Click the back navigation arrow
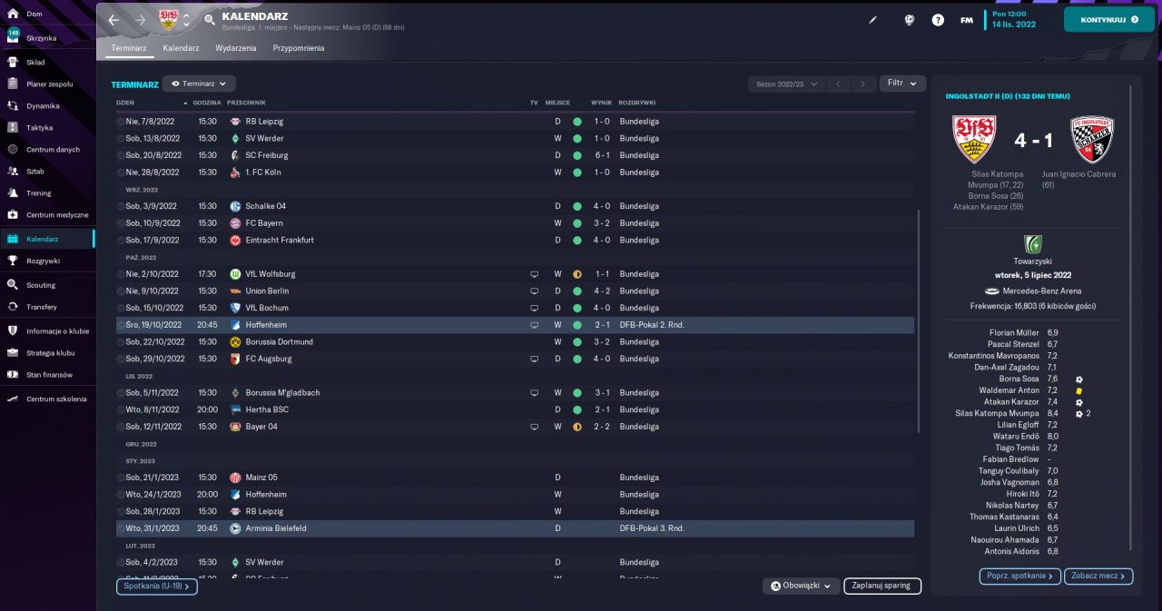This screenshot has height=611, width=1162. tap(113, 19)
